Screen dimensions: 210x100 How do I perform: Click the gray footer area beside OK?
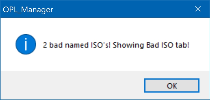(x=72, y=85)
